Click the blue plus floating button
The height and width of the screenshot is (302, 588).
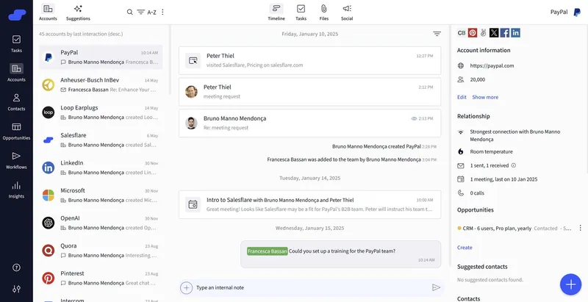click(x=571, y=284)
